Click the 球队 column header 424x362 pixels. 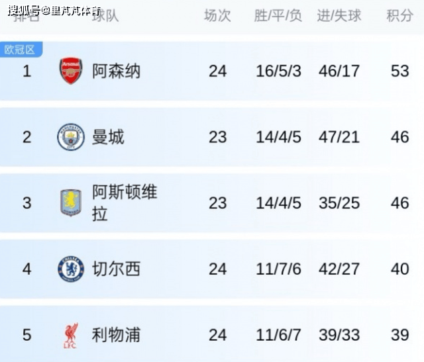point(105,16)
